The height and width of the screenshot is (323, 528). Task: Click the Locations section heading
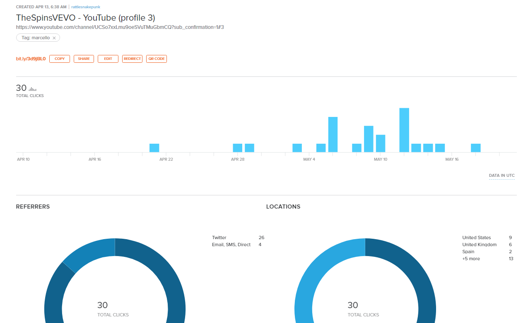(283, 207)
